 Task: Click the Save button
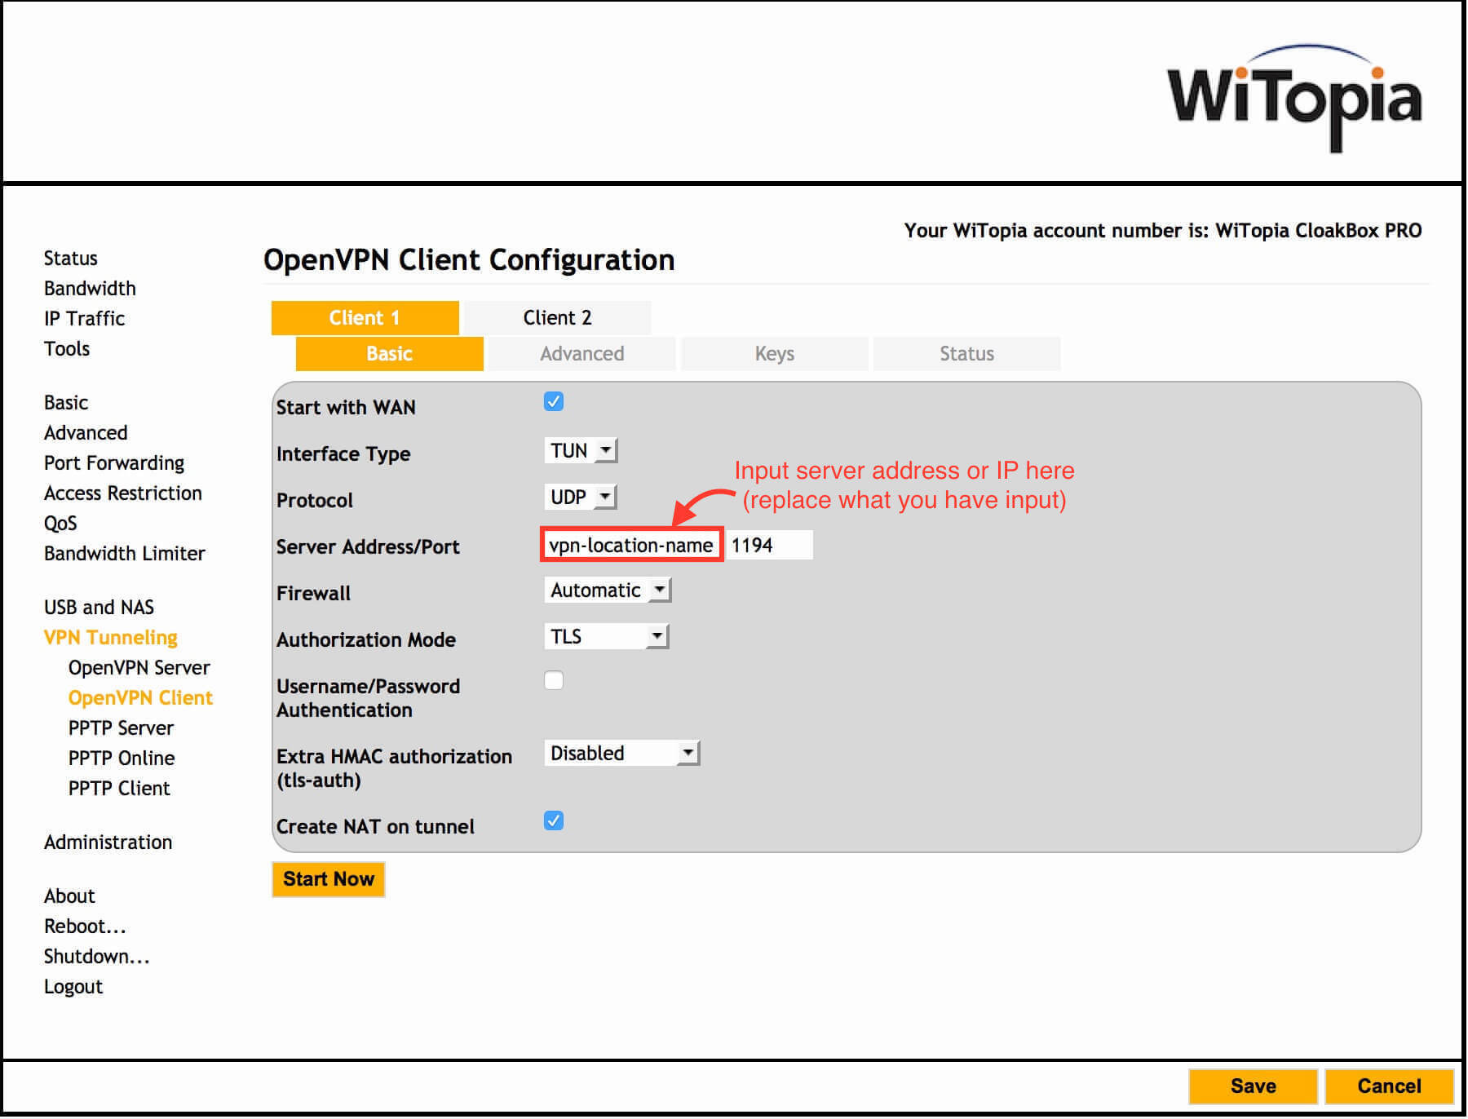(1254, 1086)
